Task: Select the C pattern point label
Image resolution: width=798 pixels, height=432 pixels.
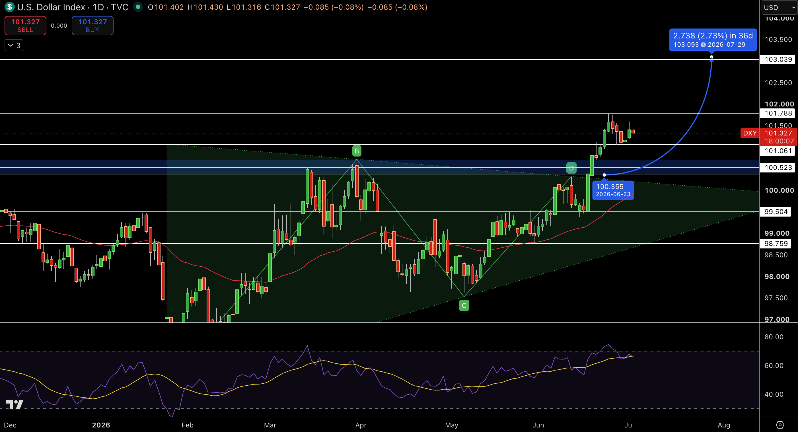Action: [x=464, y=306]
